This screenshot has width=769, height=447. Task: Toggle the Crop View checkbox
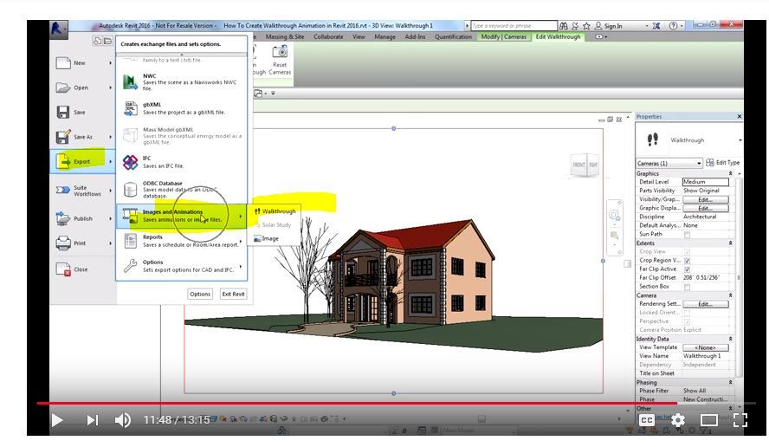pyautogui.click(x=687, y=252)
